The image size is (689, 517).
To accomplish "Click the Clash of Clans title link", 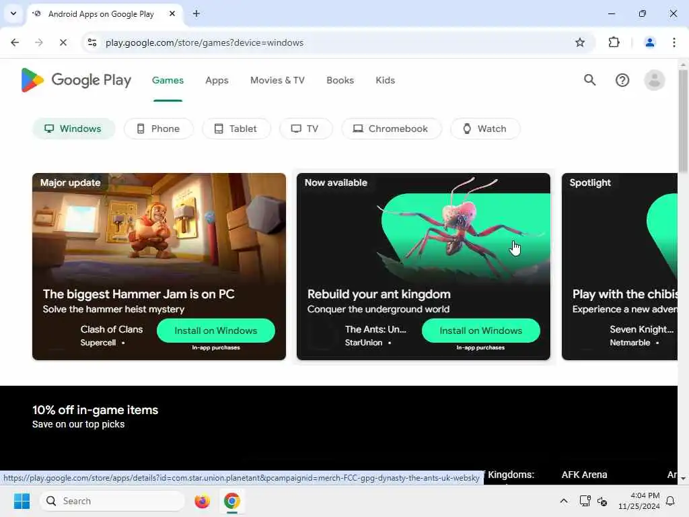I will click(x=112, y=329).
